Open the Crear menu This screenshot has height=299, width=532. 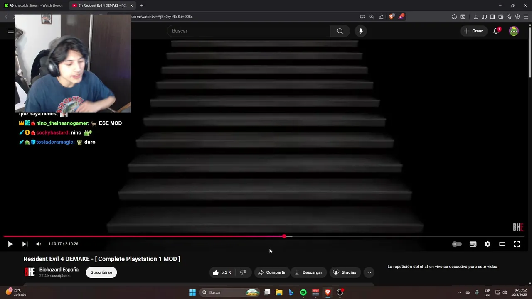click(x=473, y=31)
